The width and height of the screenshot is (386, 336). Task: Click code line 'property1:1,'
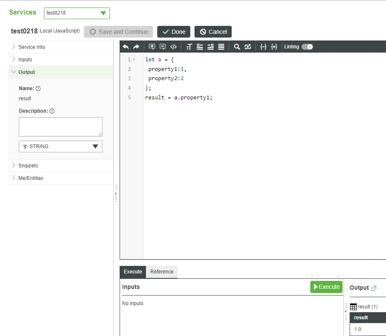pyautogui.click(x=167, y=69)
